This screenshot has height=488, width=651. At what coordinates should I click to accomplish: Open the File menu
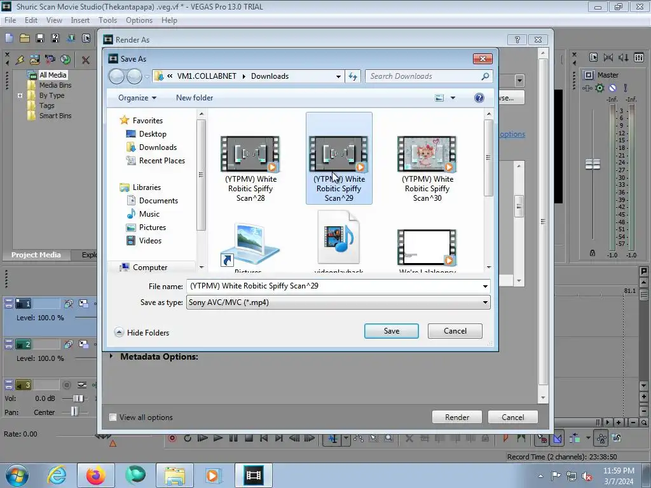10,20
